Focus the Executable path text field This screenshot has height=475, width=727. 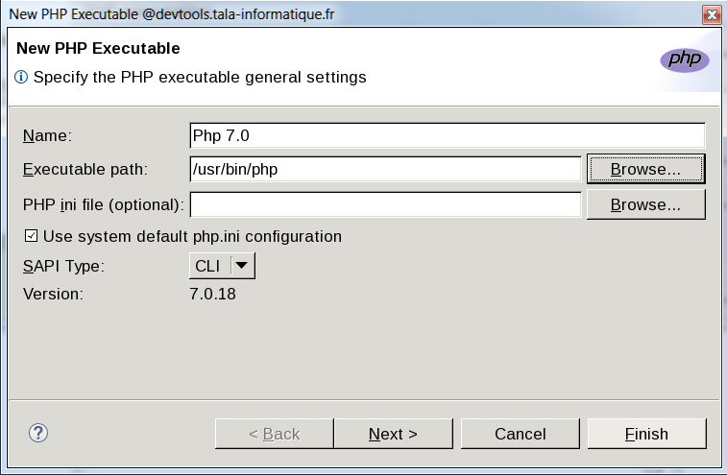(385, 170)
